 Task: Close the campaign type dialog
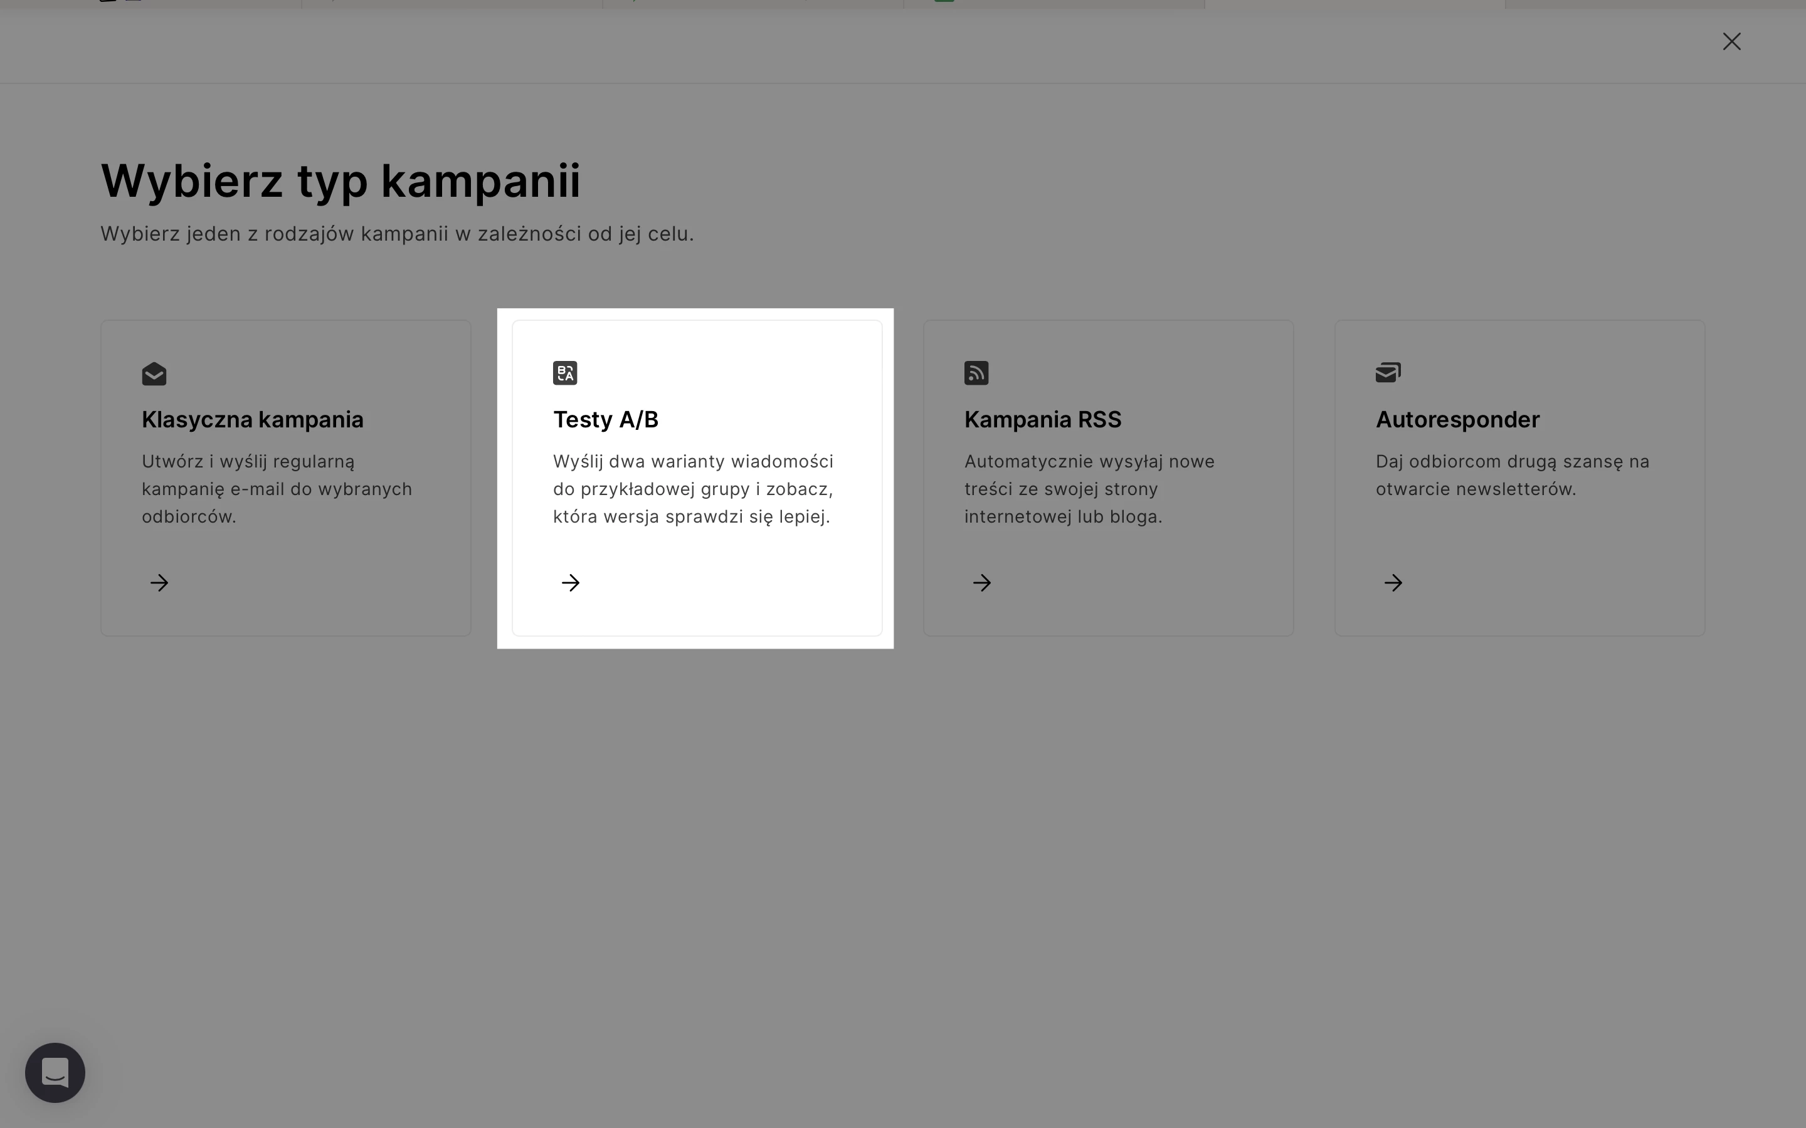[1731, 42]
